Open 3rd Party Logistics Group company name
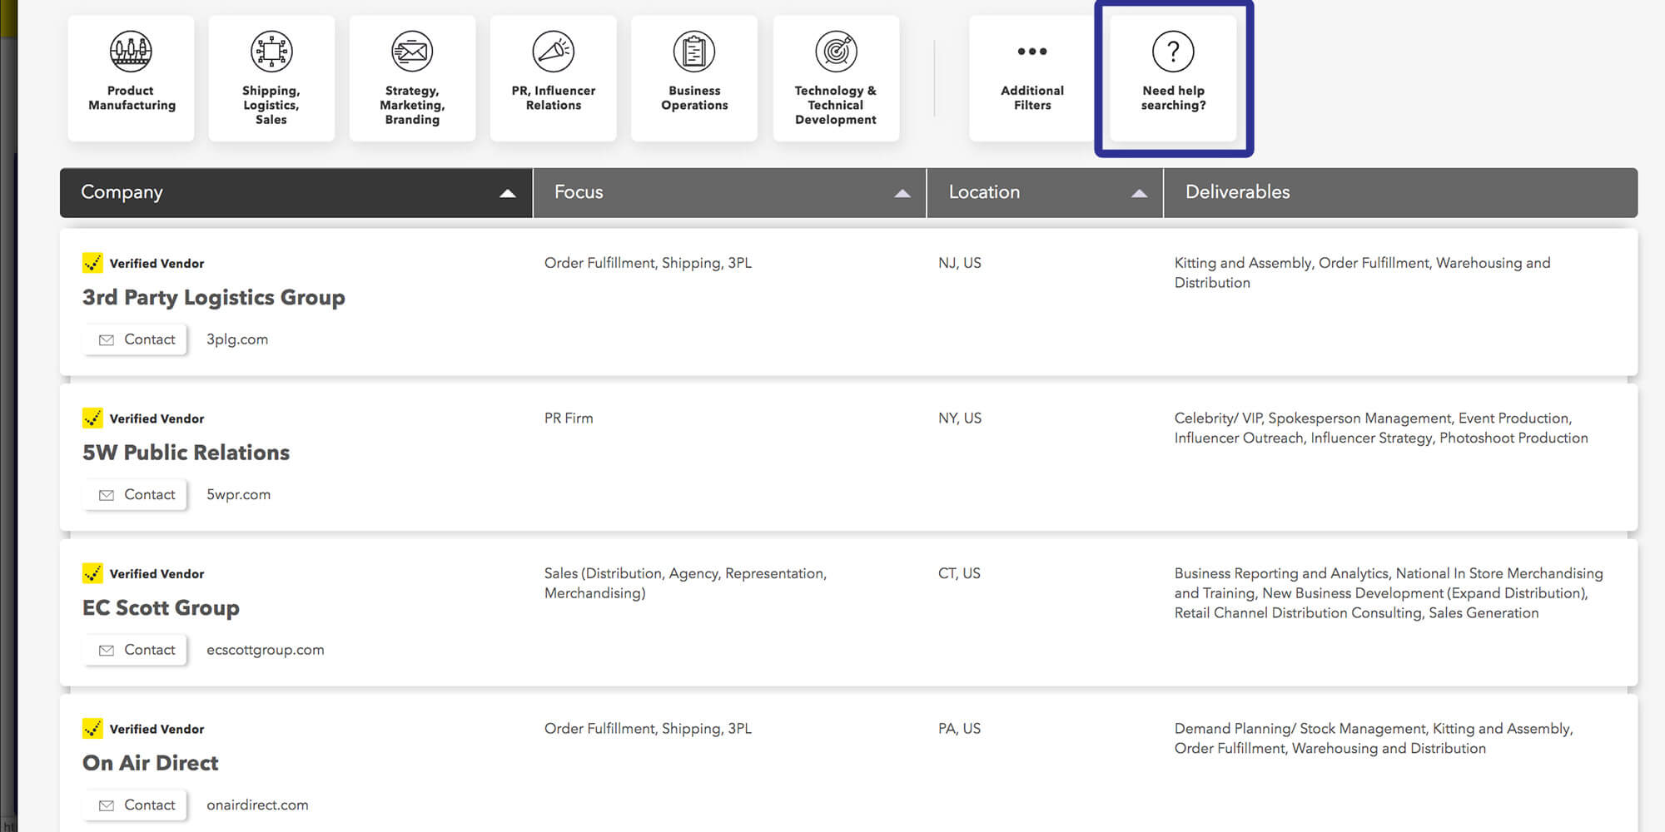Screen dimensions: 1665x832 [214, 298]
